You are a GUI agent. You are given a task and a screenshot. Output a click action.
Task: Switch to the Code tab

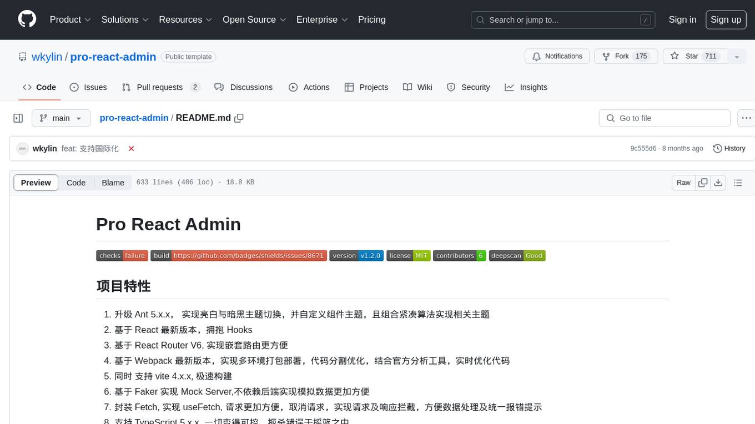[39, 87]
